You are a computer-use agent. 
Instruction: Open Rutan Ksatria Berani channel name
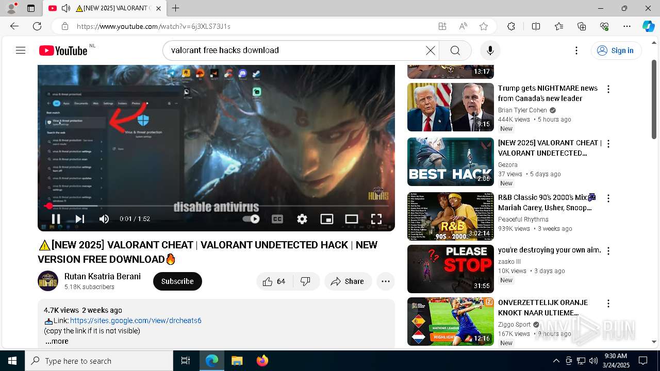[x=103, y=276]
